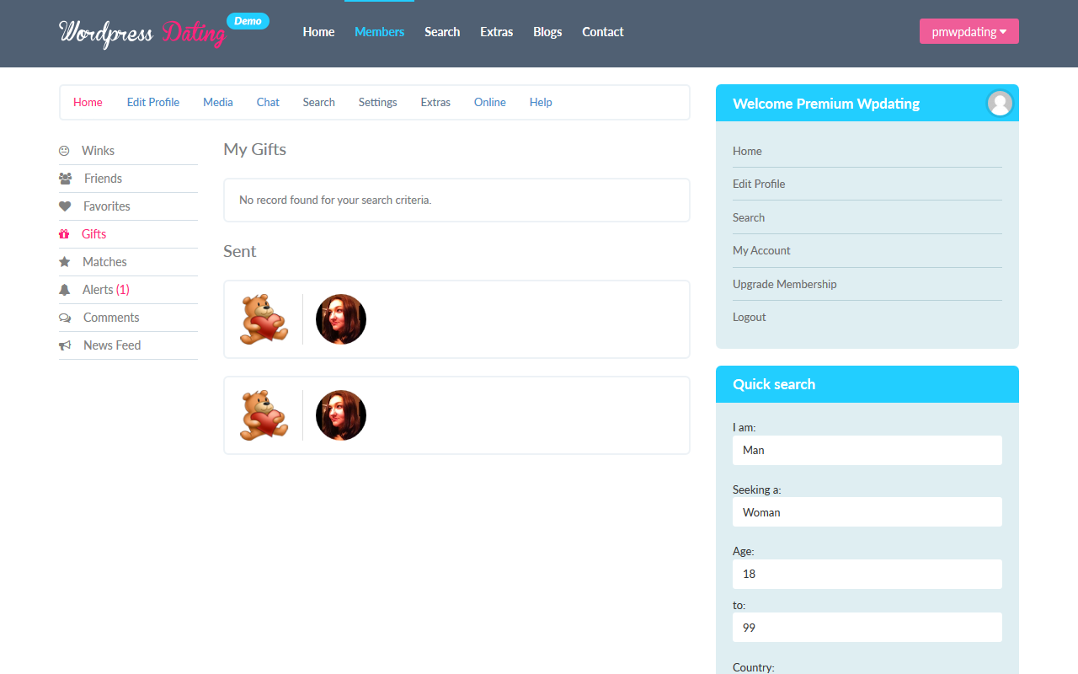Click Upgrade Membership link
This screenshot has width=1078, height=674.
(785, 284)
